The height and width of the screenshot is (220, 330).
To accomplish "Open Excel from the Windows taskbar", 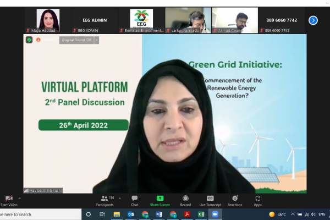I will point(201,215).
